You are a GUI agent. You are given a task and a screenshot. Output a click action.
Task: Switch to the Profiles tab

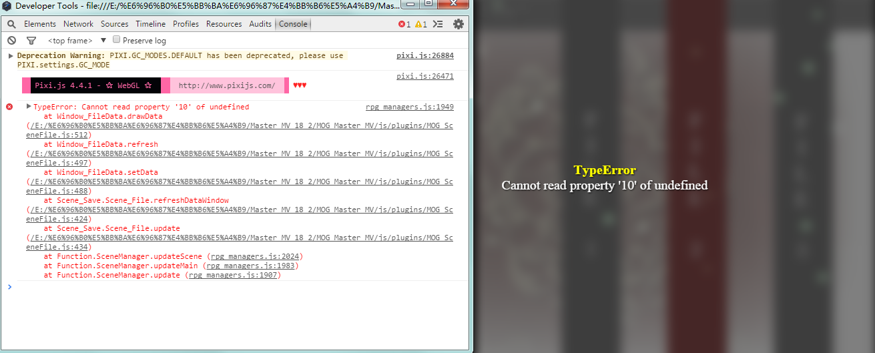[186, 24]
